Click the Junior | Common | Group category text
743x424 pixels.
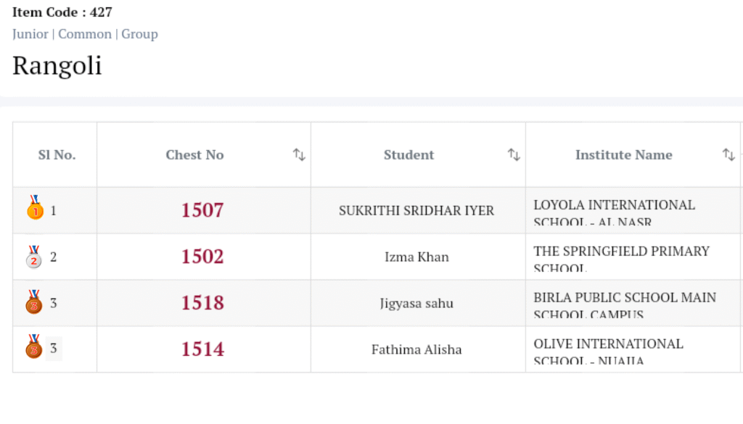(x=85, y=34)
